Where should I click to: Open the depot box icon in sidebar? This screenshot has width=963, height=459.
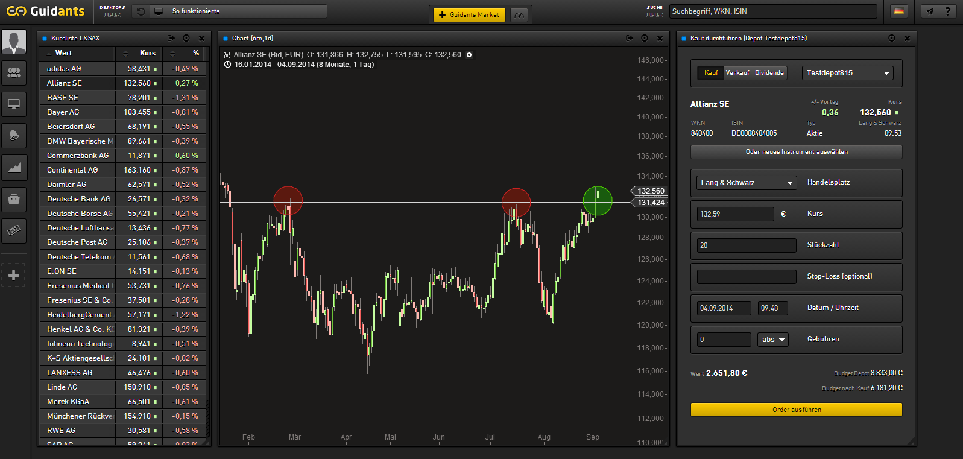14,198
